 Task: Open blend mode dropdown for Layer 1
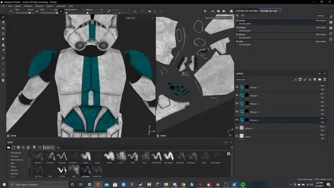tap(323, 135)
